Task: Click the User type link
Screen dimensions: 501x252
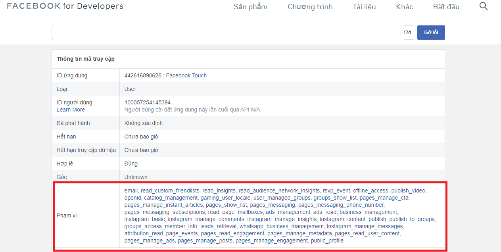Action: (130, 88)
